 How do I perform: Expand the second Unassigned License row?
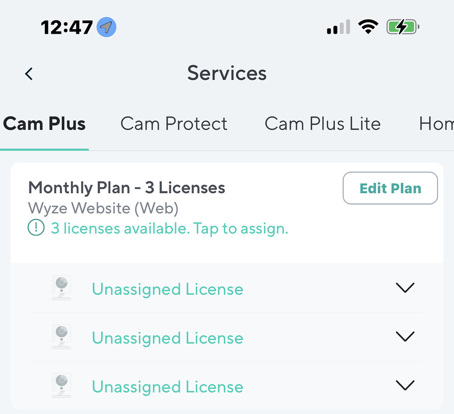coord(405,336)
